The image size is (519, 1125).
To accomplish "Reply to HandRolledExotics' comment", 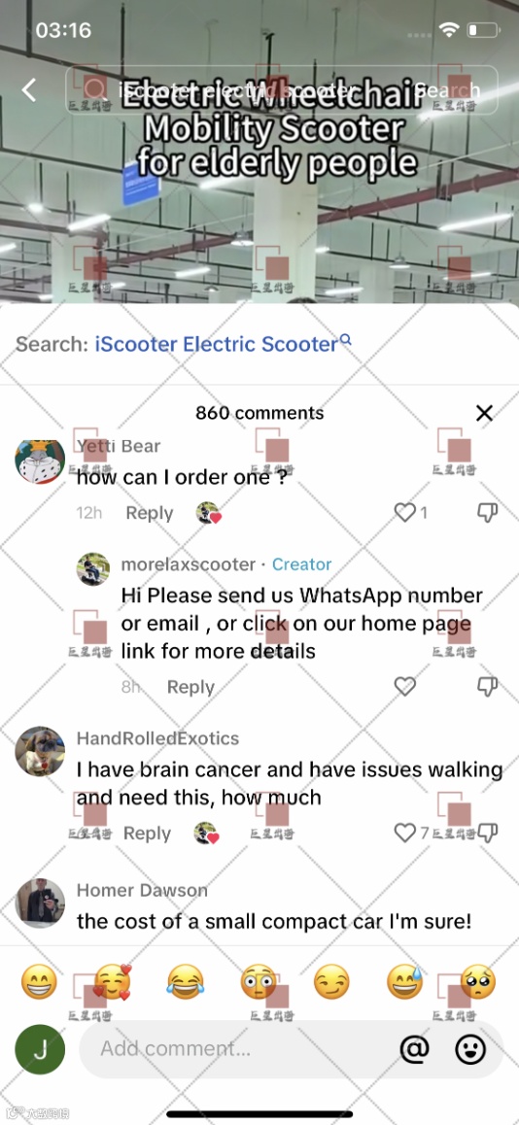I will (x=147, y=834).
